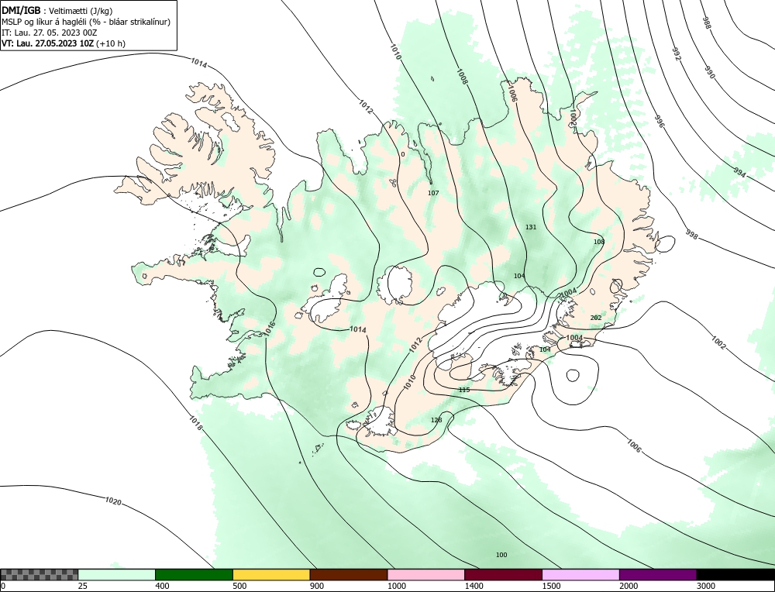This screenshot has width=775, height=592.
Task: Click the map value 131
Action: pyautogui.click(x=531, y=227)
